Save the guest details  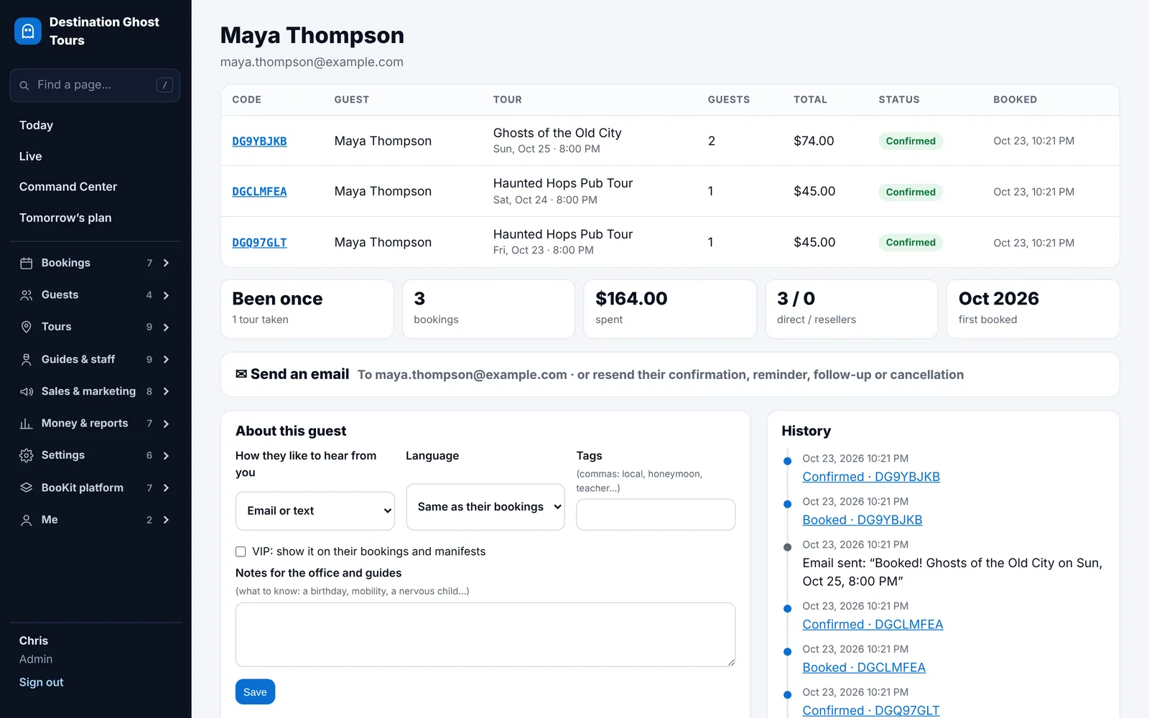click(255, 692)
